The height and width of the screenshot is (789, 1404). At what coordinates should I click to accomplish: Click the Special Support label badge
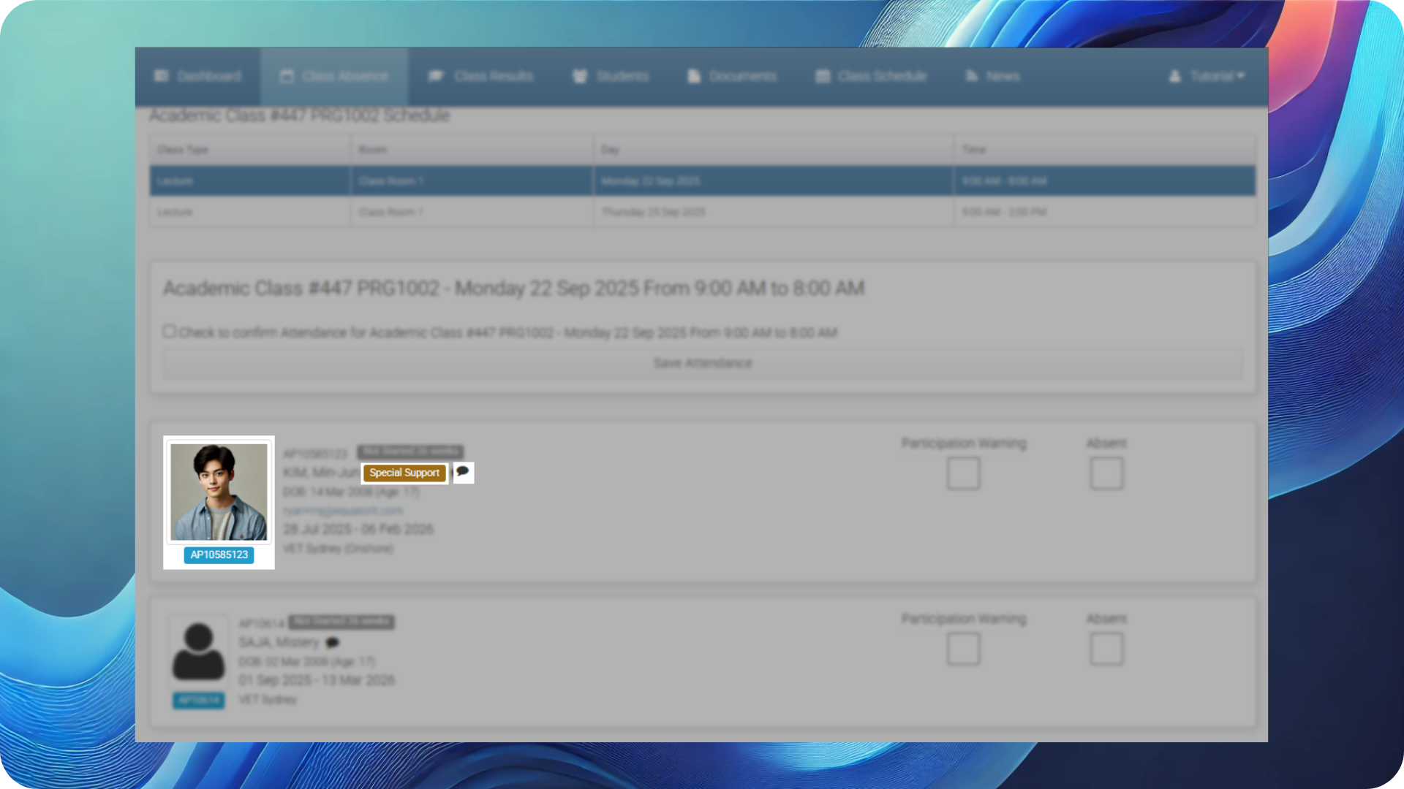point(404,473)
